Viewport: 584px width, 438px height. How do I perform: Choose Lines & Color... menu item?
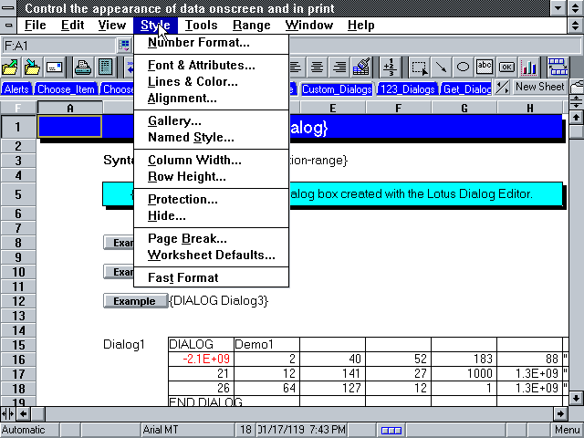[211, 81]
